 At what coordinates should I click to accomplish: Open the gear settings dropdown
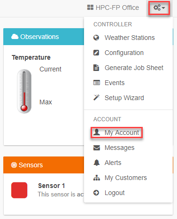[159, 8]
